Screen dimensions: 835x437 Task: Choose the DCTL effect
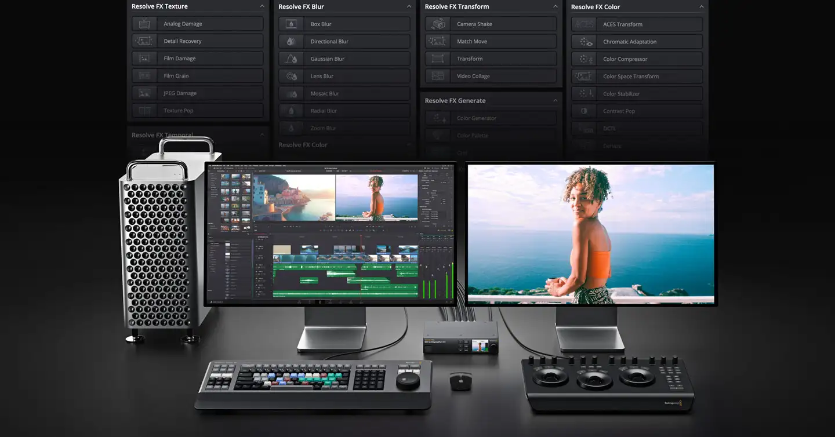(637, 129)
